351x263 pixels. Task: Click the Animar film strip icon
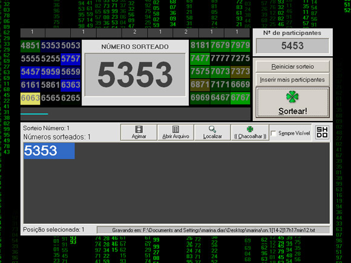click(139, 129)
